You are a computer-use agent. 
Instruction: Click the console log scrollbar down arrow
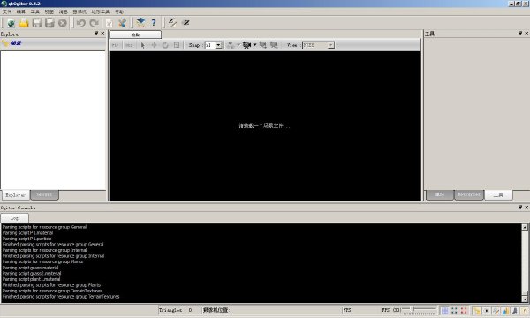point(525,299)
